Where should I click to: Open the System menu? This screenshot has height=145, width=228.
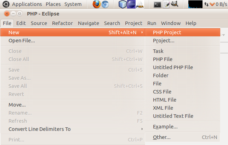[73, 4]
